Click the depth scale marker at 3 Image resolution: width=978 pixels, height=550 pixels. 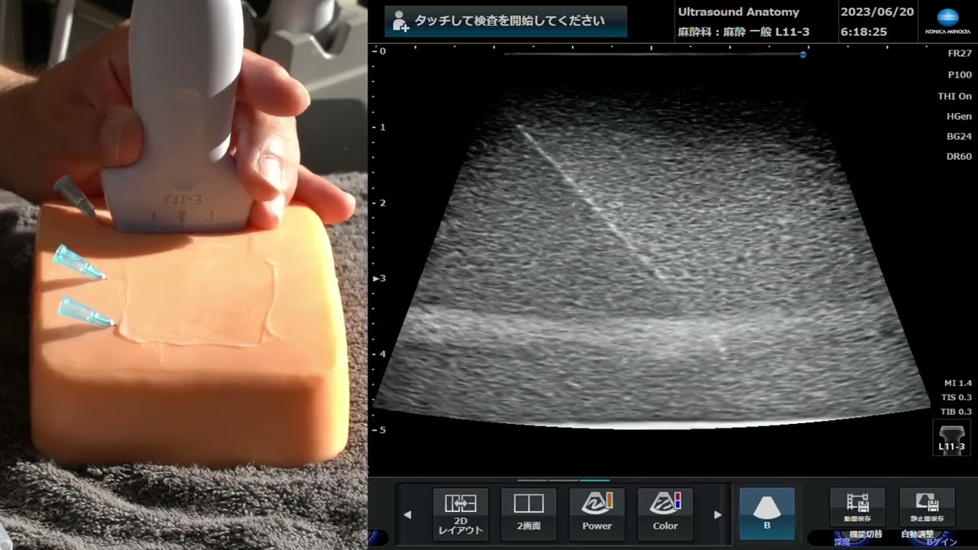(380, 278)
